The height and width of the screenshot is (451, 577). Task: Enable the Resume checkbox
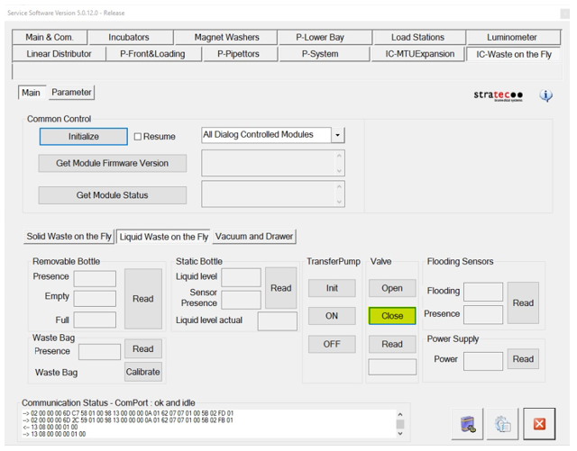coord(138,137)
